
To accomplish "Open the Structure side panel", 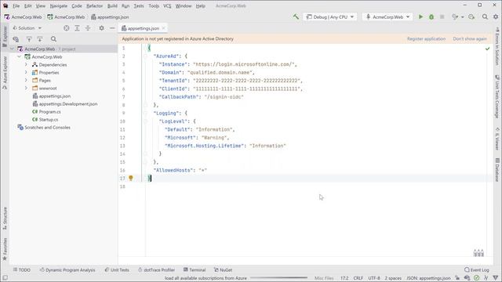I will [5, 218].
